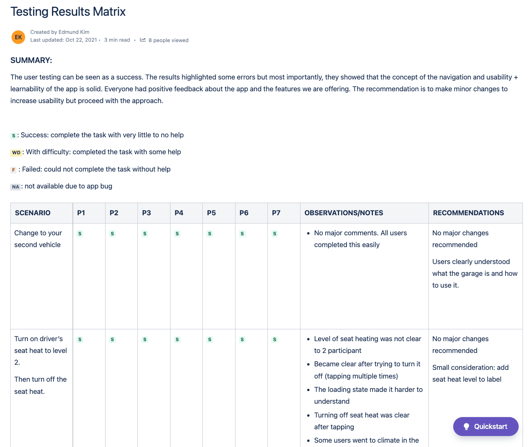Click the red F failed badge in the legend

[x=13, y=170]
